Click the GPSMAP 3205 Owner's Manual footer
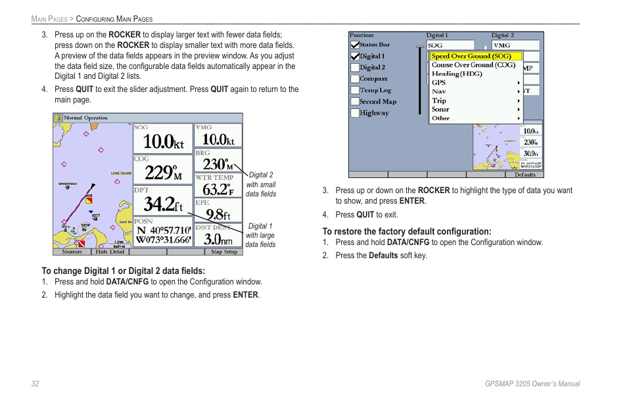This screenshot has width=627, height=408. pyautogui.click(x=532, y=384)
